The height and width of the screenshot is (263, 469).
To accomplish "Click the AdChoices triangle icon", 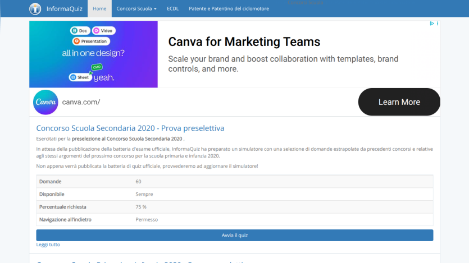I will pos(431,24).
